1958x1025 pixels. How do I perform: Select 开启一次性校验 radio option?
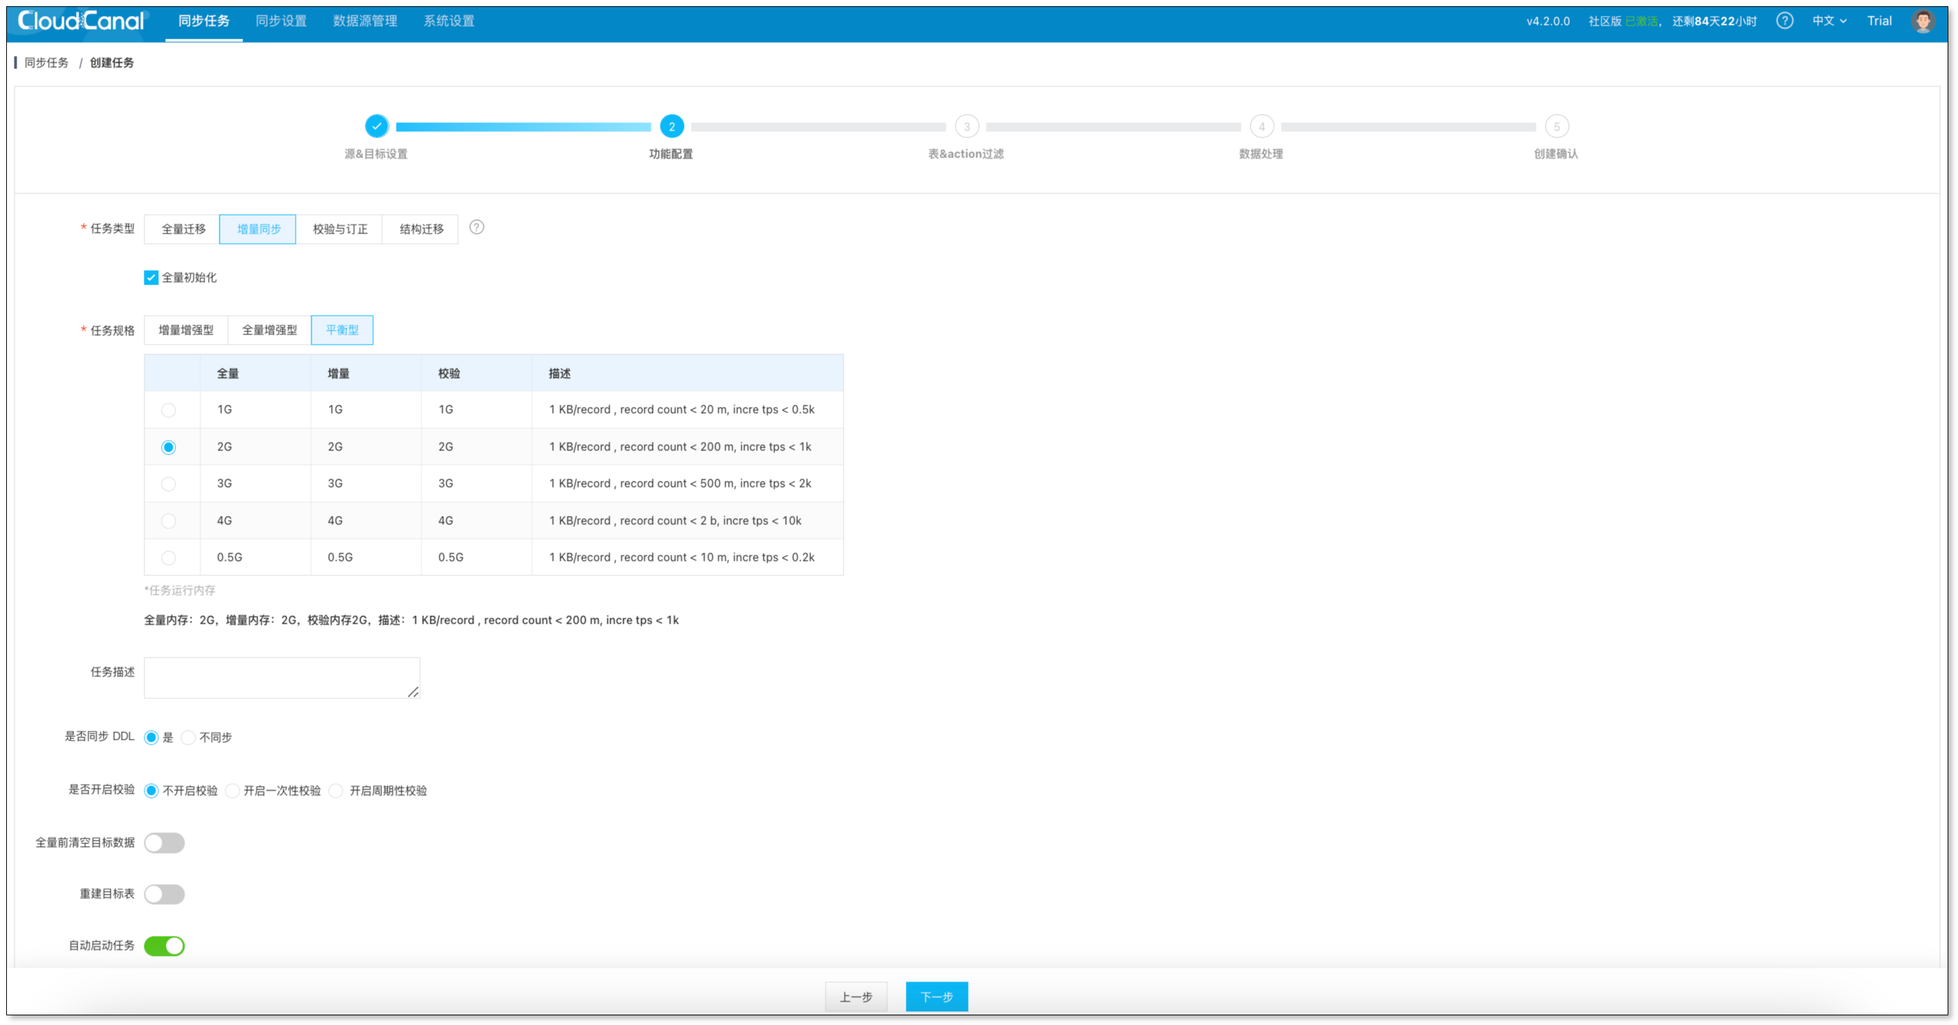(233, 790)
